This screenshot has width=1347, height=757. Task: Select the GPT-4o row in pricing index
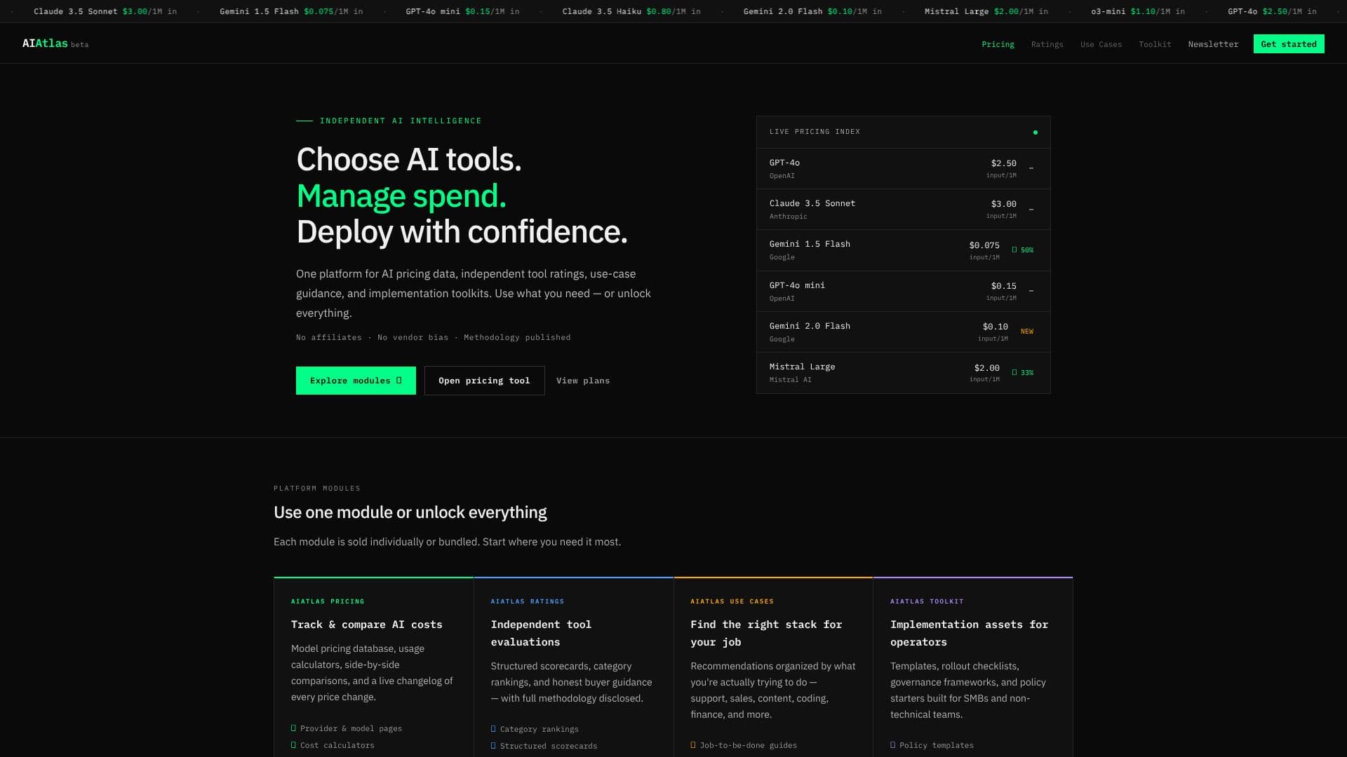point(904,169)
